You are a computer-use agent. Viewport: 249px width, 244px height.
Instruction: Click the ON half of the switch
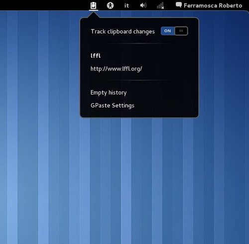pyautogui.click(x=168, y=31)
